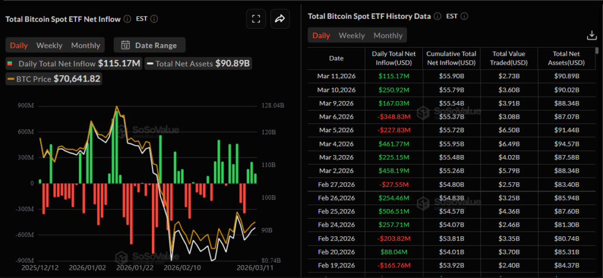Click info icon next to table's EST label
The height and width of the screenshot is (278, 603).
click(464, 16)
